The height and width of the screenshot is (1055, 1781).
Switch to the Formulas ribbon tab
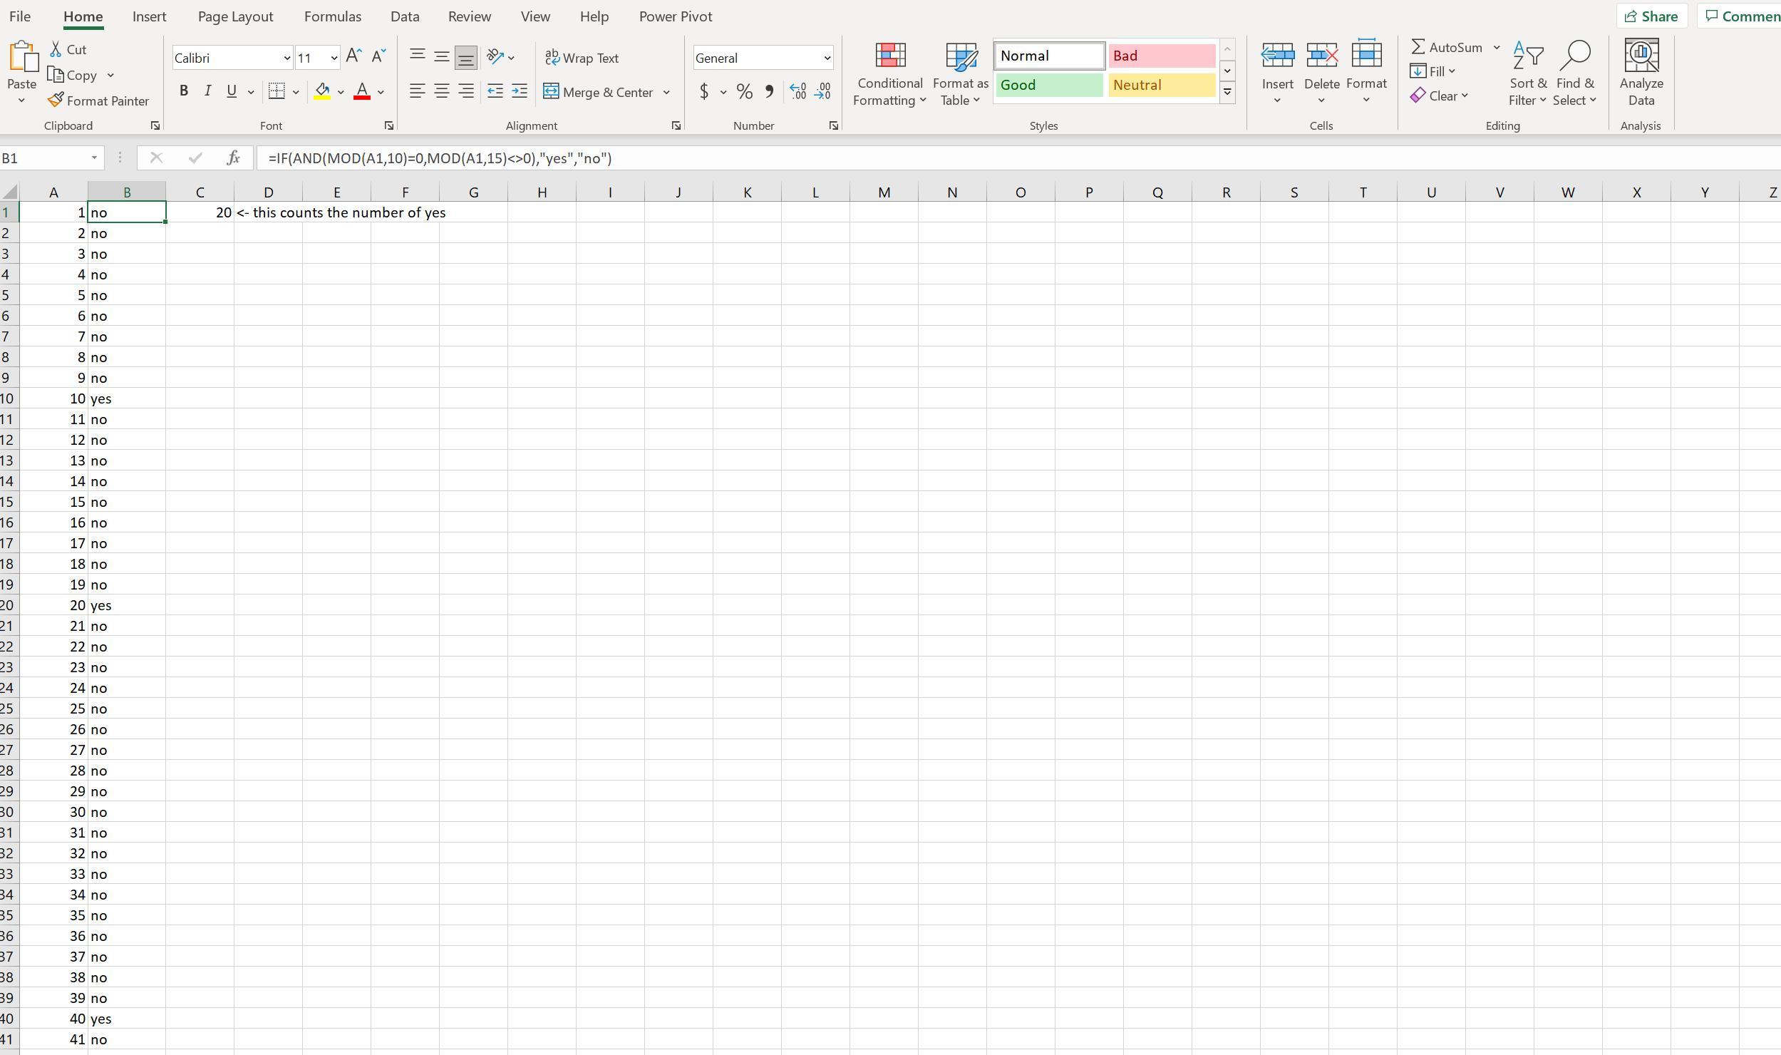[332, 16]
